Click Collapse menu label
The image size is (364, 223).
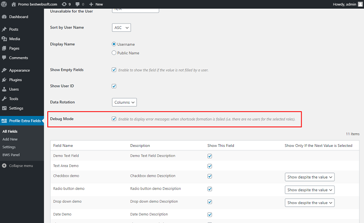click(x=21, y=165)
